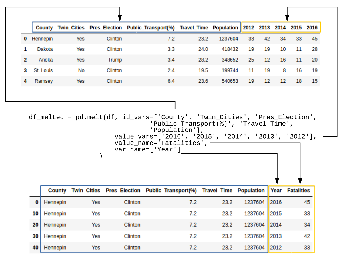This screenshot has height=257, width=343.
Task: Select the Twin_Cities column header in top table
Action: 71,28
